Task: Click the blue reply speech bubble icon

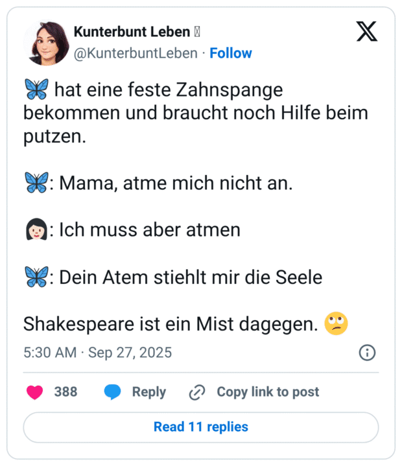Action: pos(112,391)
